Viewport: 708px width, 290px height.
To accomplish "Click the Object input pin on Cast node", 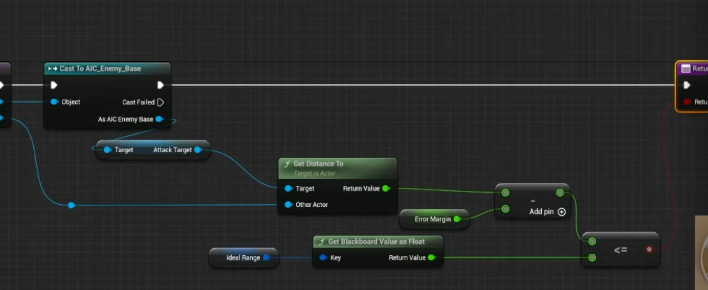I will click(x=54, y=102).
